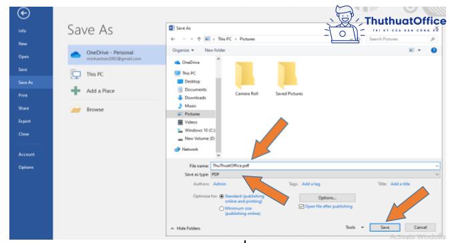
Task: Select Export in the backstage menu
Action: [24, 121]
